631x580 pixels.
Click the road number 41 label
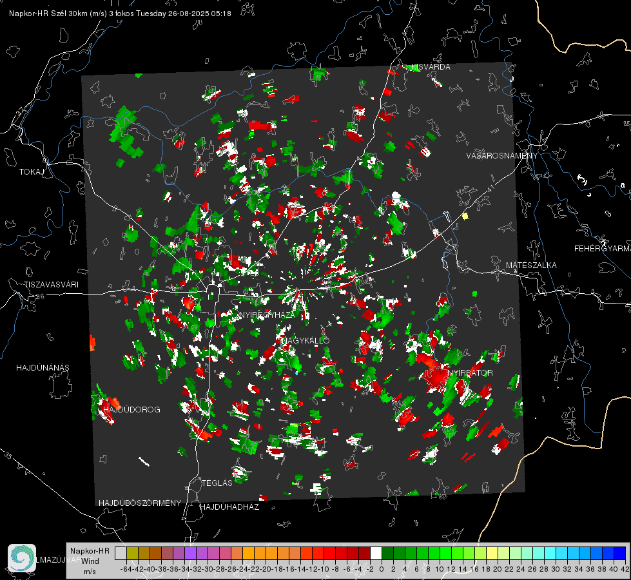pos(490,188)
